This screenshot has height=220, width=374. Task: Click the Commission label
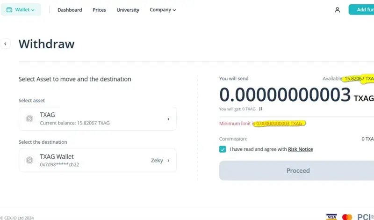(x=233, y=139)
